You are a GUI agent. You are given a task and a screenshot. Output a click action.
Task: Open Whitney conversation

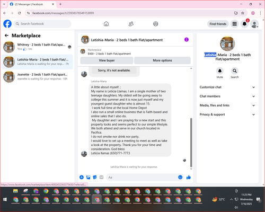click(x=37, y=47)
